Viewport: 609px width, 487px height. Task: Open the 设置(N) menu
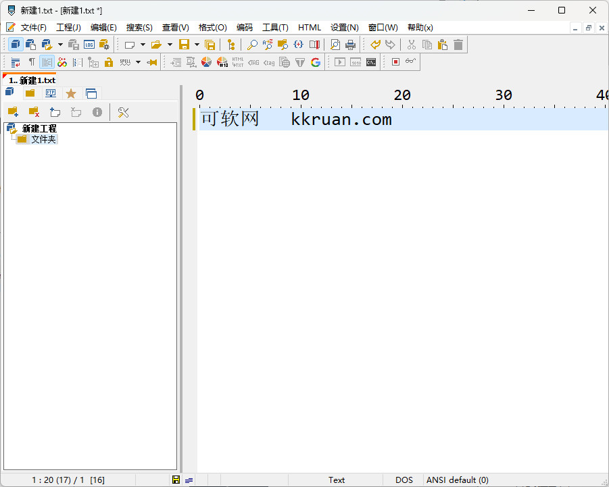click(345, 28)
